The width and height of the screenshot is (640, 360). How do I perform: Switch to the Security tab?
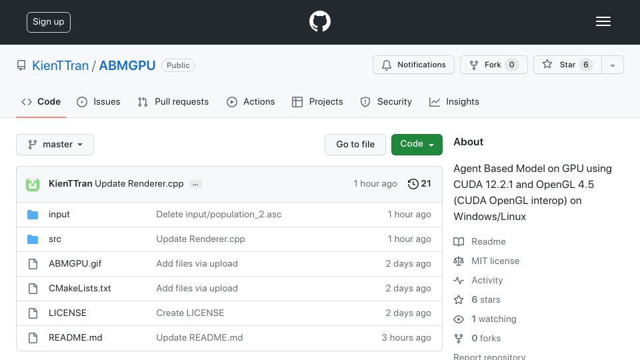[386, 101]
